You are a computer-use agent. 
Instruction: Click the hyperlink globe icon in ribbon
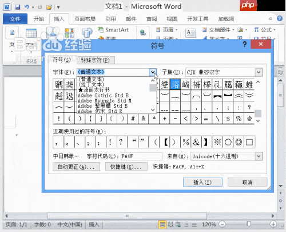pos(142,33)
